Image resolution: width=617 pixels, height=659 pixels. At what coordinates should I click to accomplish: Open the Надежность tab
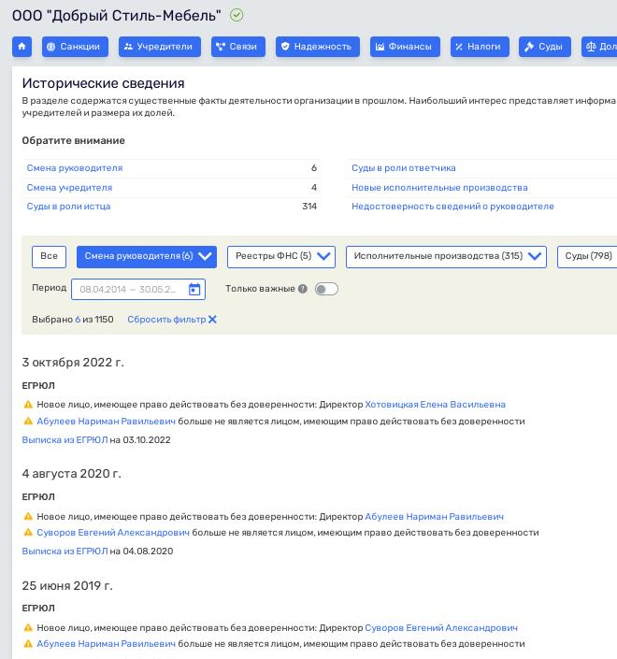(x=318, y=46)
